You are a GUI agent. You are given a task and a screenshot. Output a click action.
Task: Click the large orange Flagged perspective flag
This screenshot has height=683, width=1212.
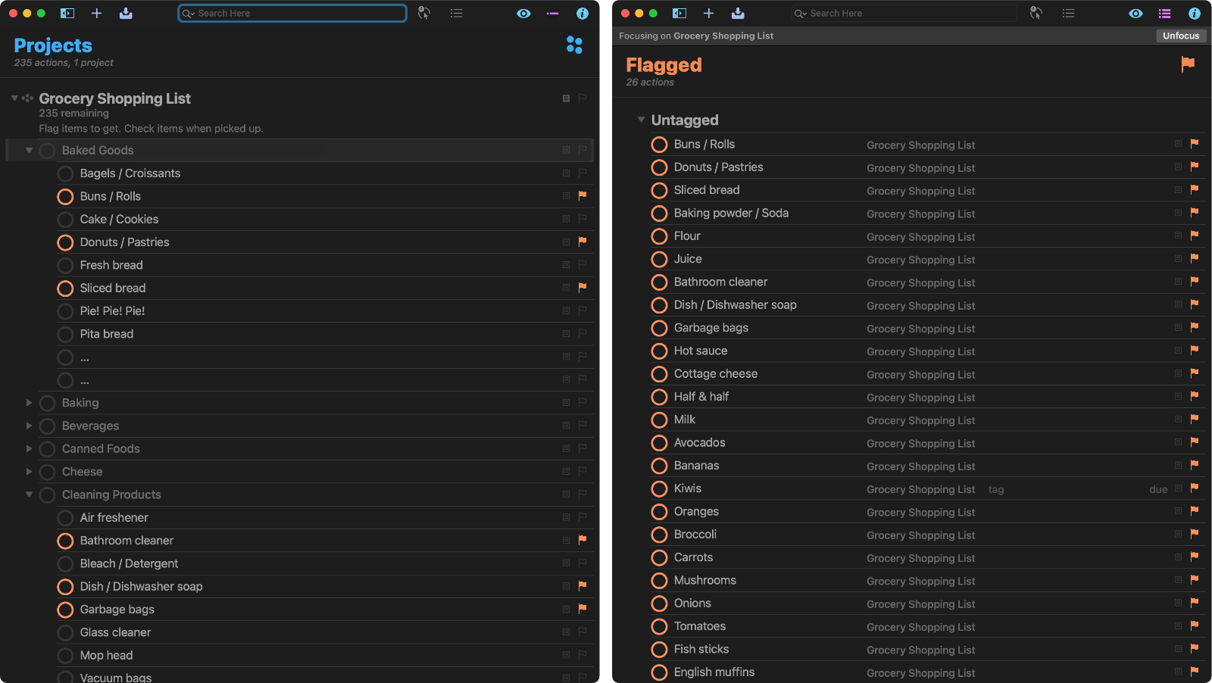click(1188, 64)
